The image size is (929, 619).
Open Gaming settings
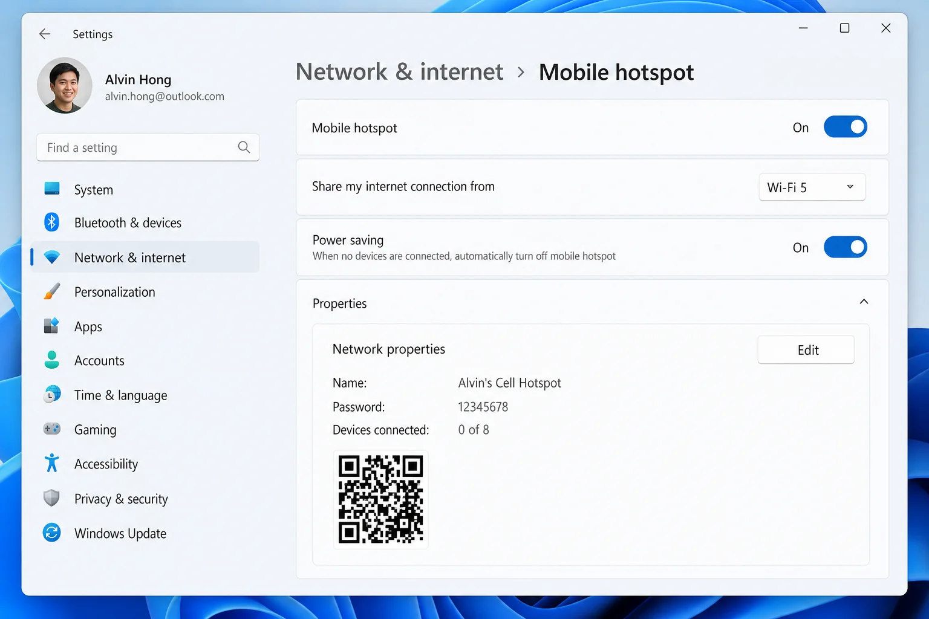point(145,429)
